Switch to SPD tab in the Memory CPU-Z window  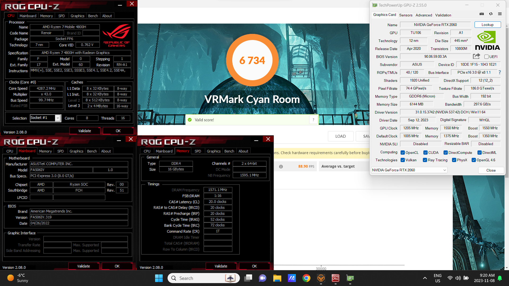[198, 151]
